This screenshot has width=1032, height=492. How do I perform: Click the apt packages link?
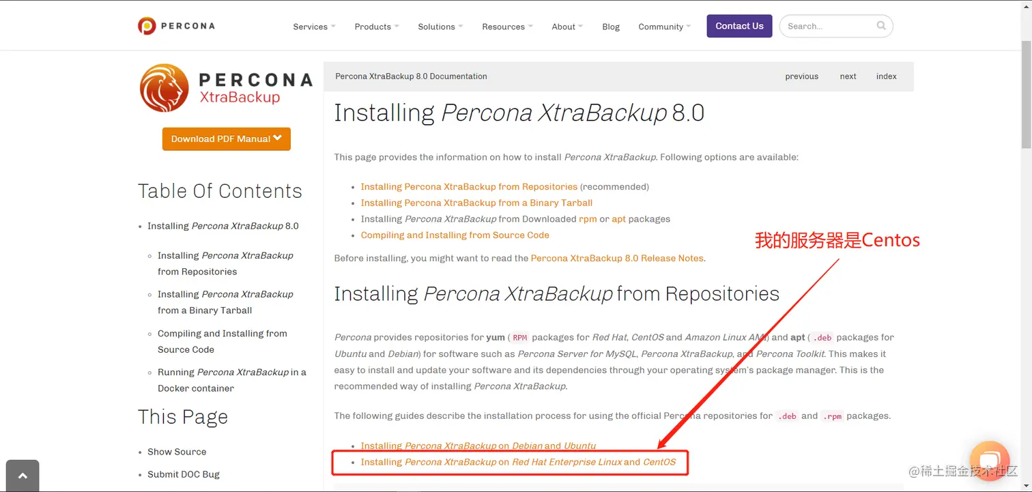point(618,219)
